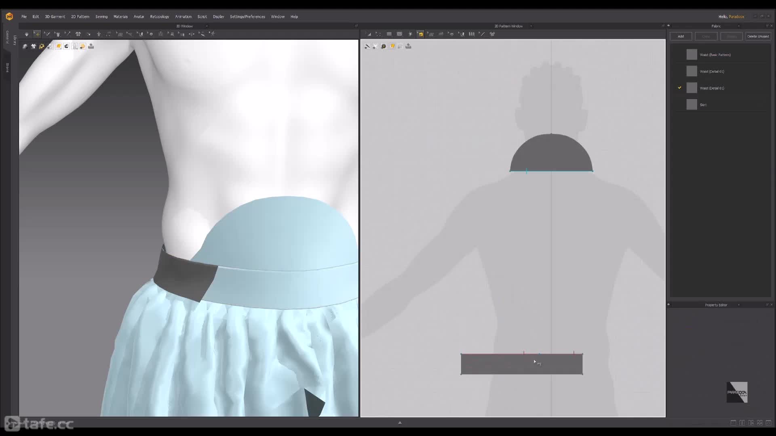Click the Marvelous Designer logo icon
This screenshot has height=436, width=776.
pyautogui.click(x=9, y=17)
